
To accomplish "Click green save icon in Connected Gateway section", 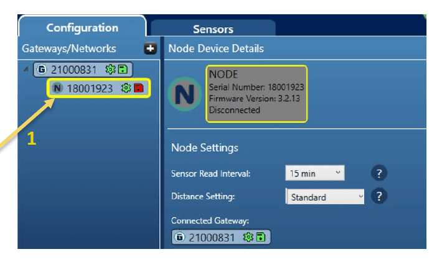I will [x=260, y=237].
